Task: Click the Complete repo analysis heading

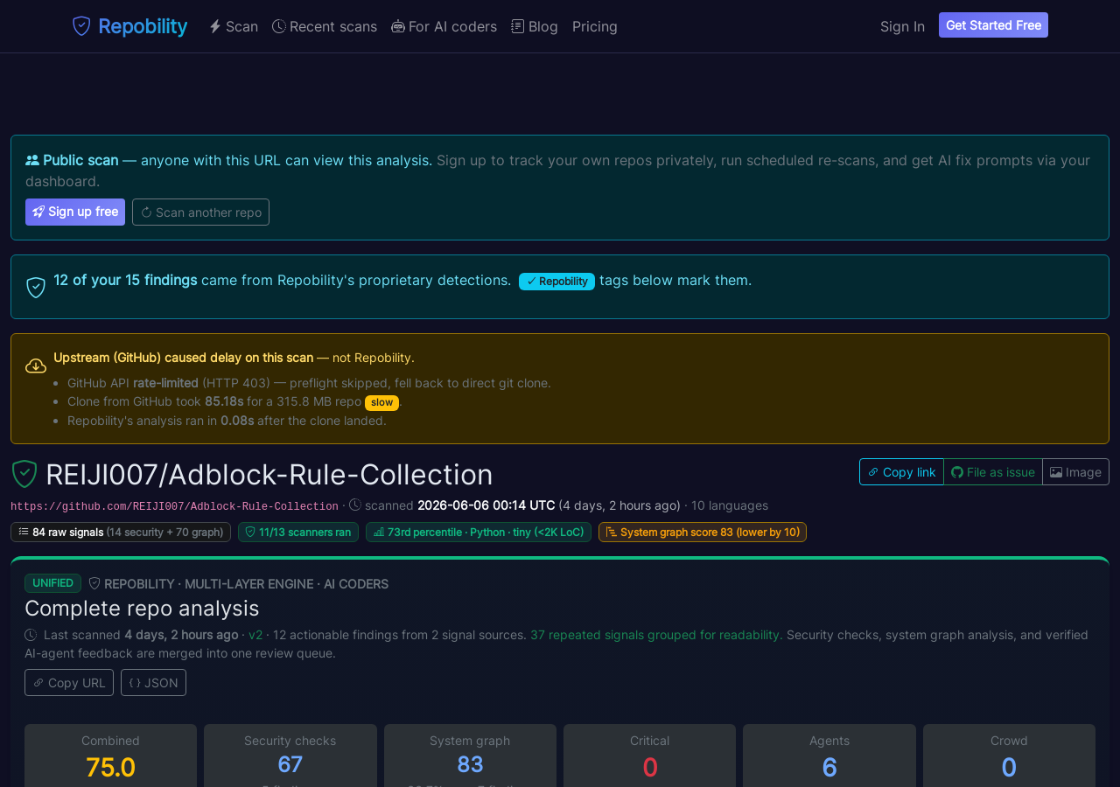Action: 142,608
